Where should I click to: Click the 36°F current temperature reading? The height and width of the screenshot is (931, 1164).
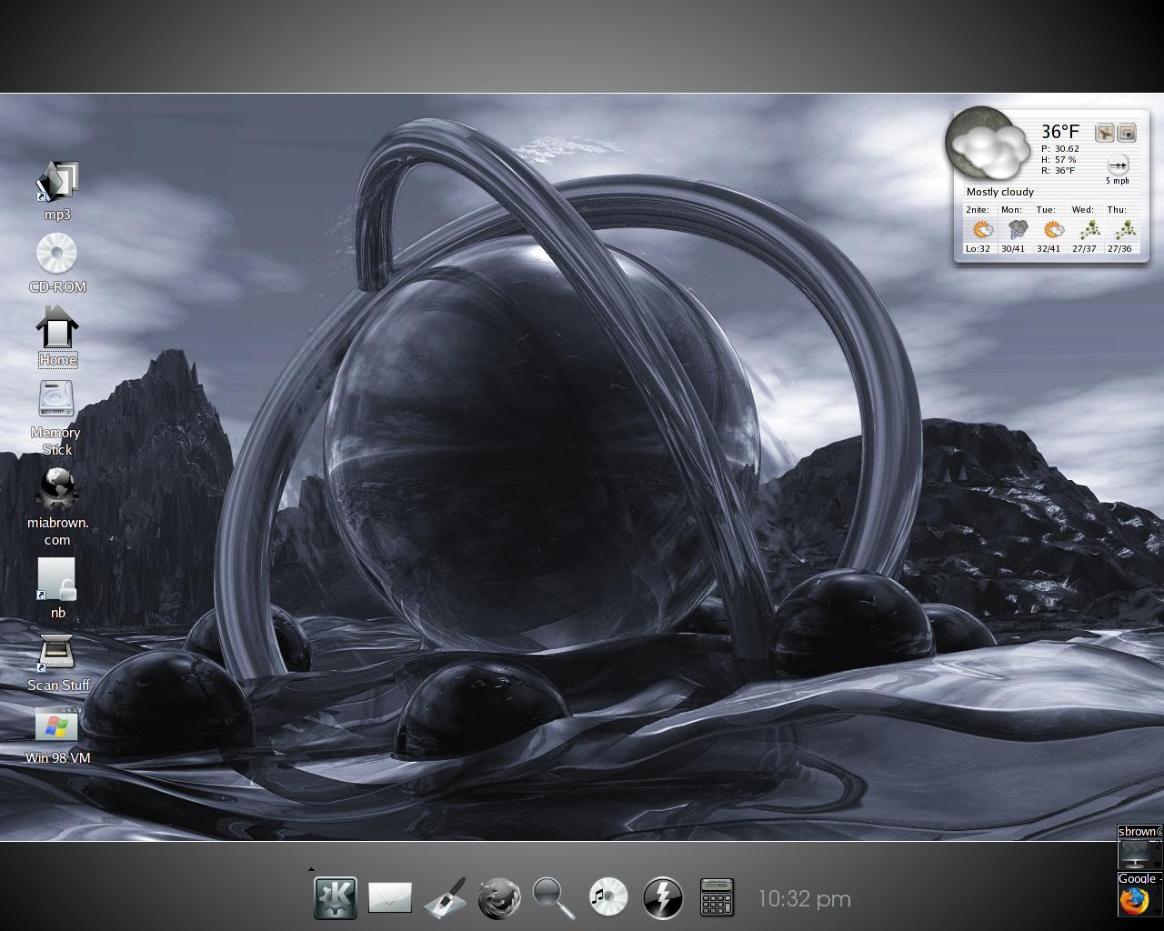(1060, 132)
